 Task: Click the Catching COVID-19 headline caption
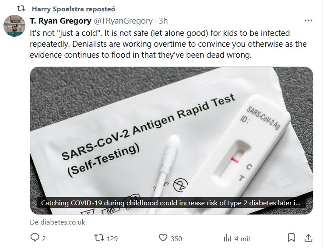coord(171,204)
